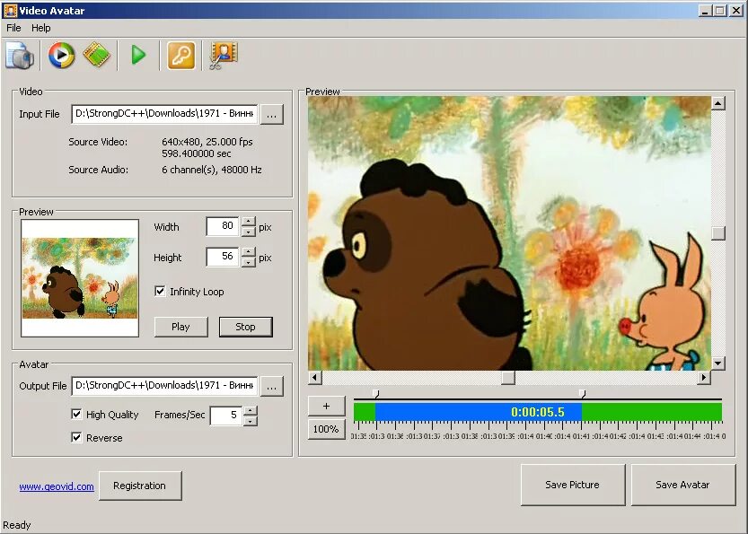This screenshot has height=534, width=748.
Task: Click the preview horizontal scrollbar thumb
Action: [508, 378]
